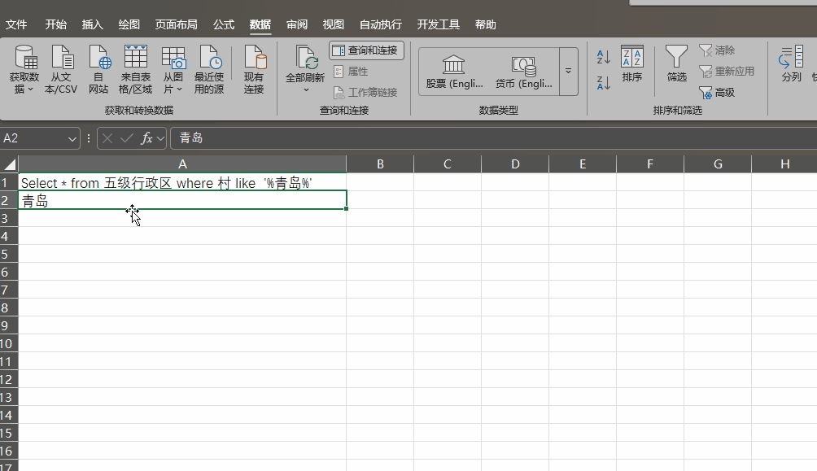The height and width of the screenshot is (471, 817).
Task: Open the 文件 tab
Action: click(16, 24)
